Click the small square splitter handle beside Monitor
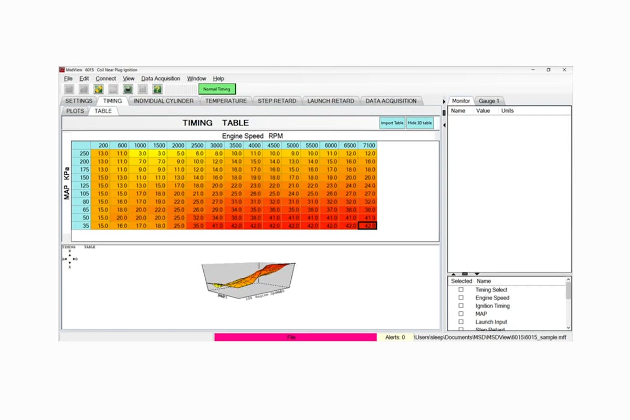The height and width of the screenshot is (420, 630). pos(444,112)
